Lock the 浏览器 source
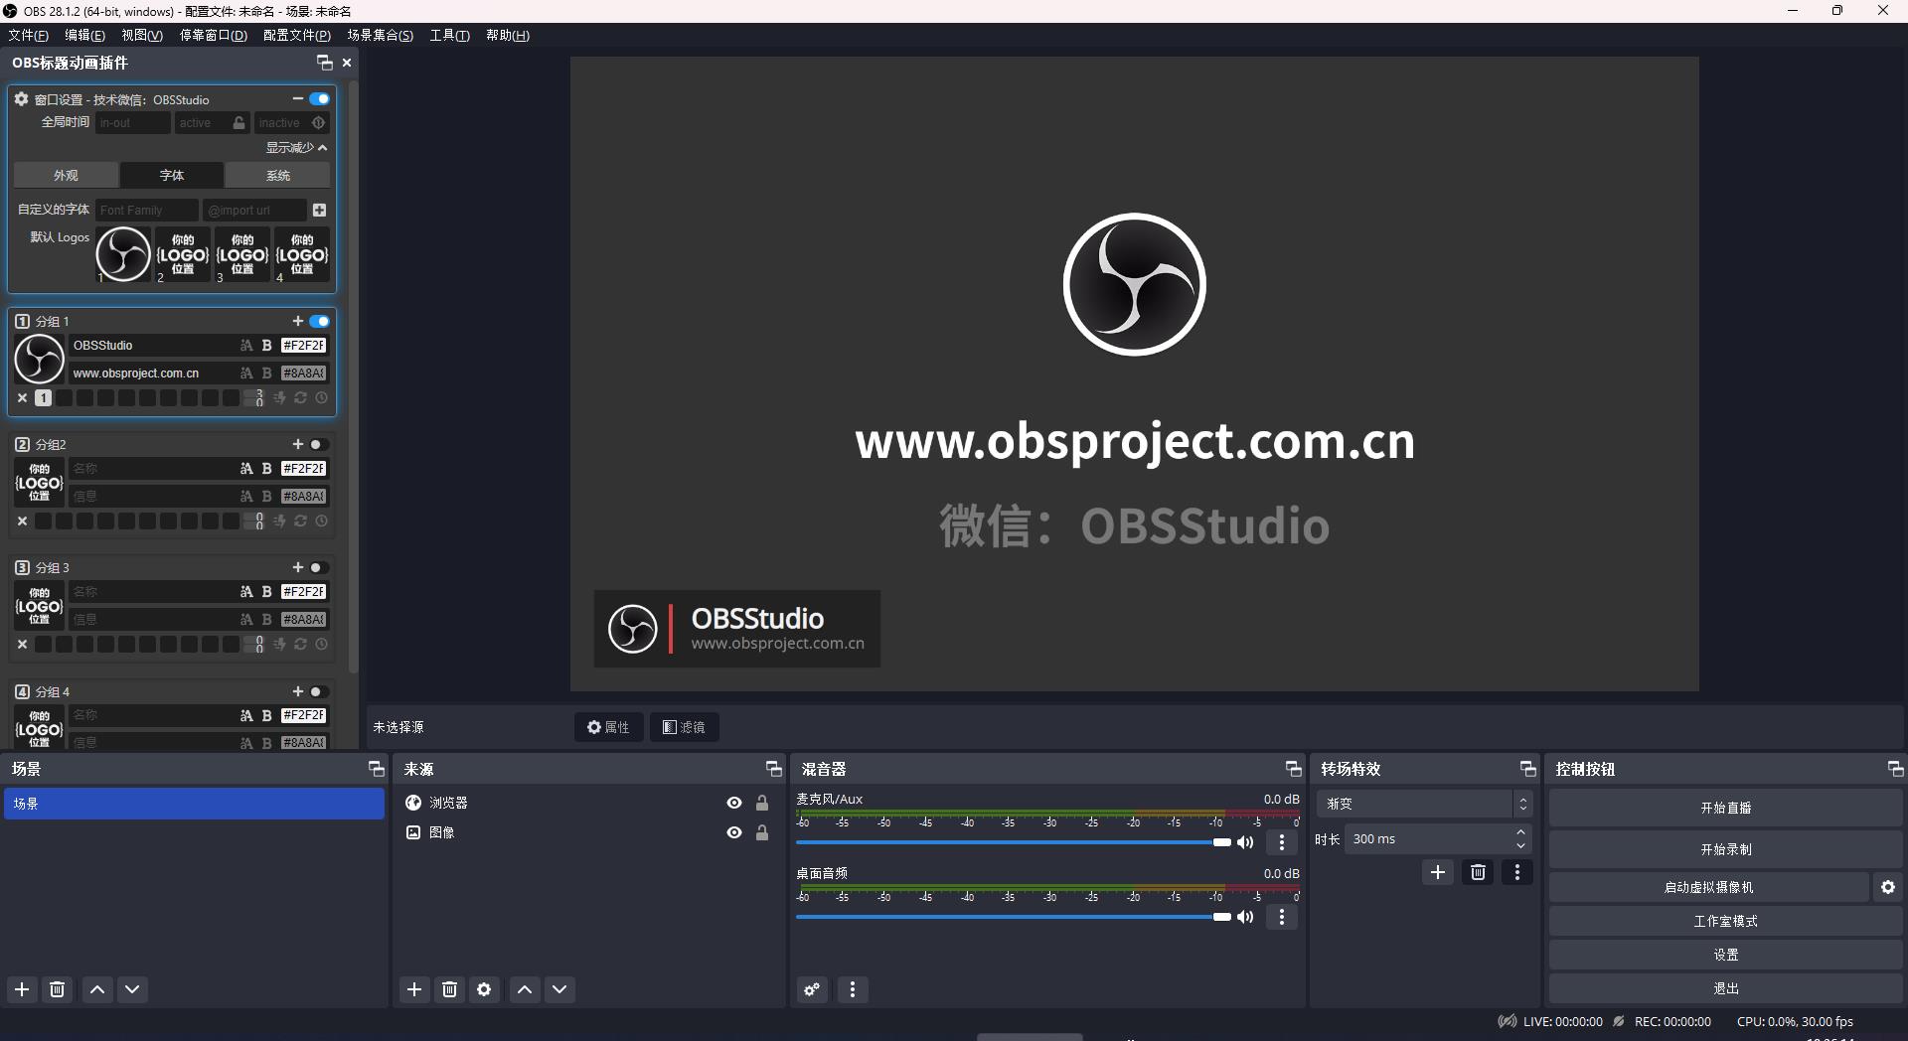 tap(762, 803)
